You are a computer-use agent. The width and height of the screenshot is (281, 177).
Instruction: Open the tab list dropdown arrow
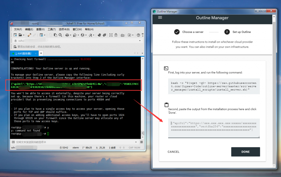(x=142, y=53)
